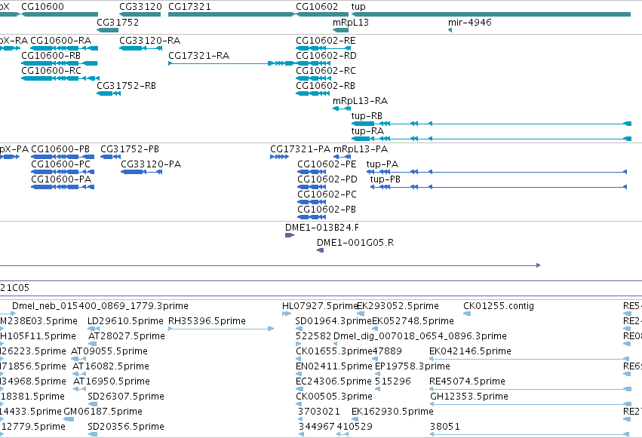Click transcript CG10600-RA label
642x438 pixels.
(61, 40)
